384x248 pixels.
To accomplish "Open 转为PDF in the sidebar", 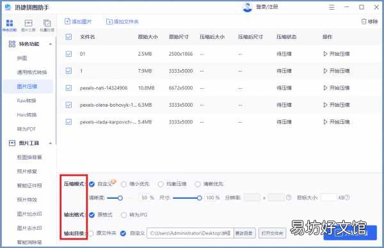I will click(x=26, y=129).
